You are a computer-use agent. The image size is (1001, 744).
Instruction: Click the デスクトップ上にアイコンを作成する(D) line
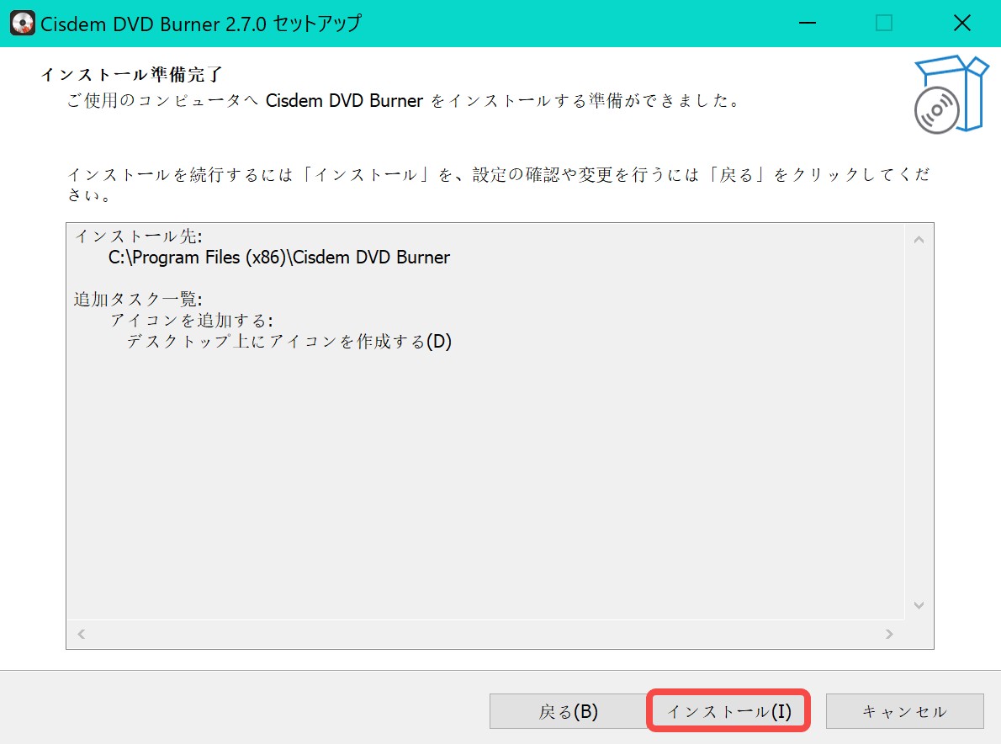point(289,341)
